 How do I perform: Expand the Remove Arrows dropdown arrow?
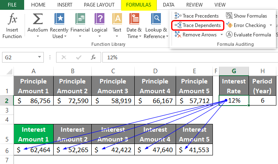pos(221,34)
